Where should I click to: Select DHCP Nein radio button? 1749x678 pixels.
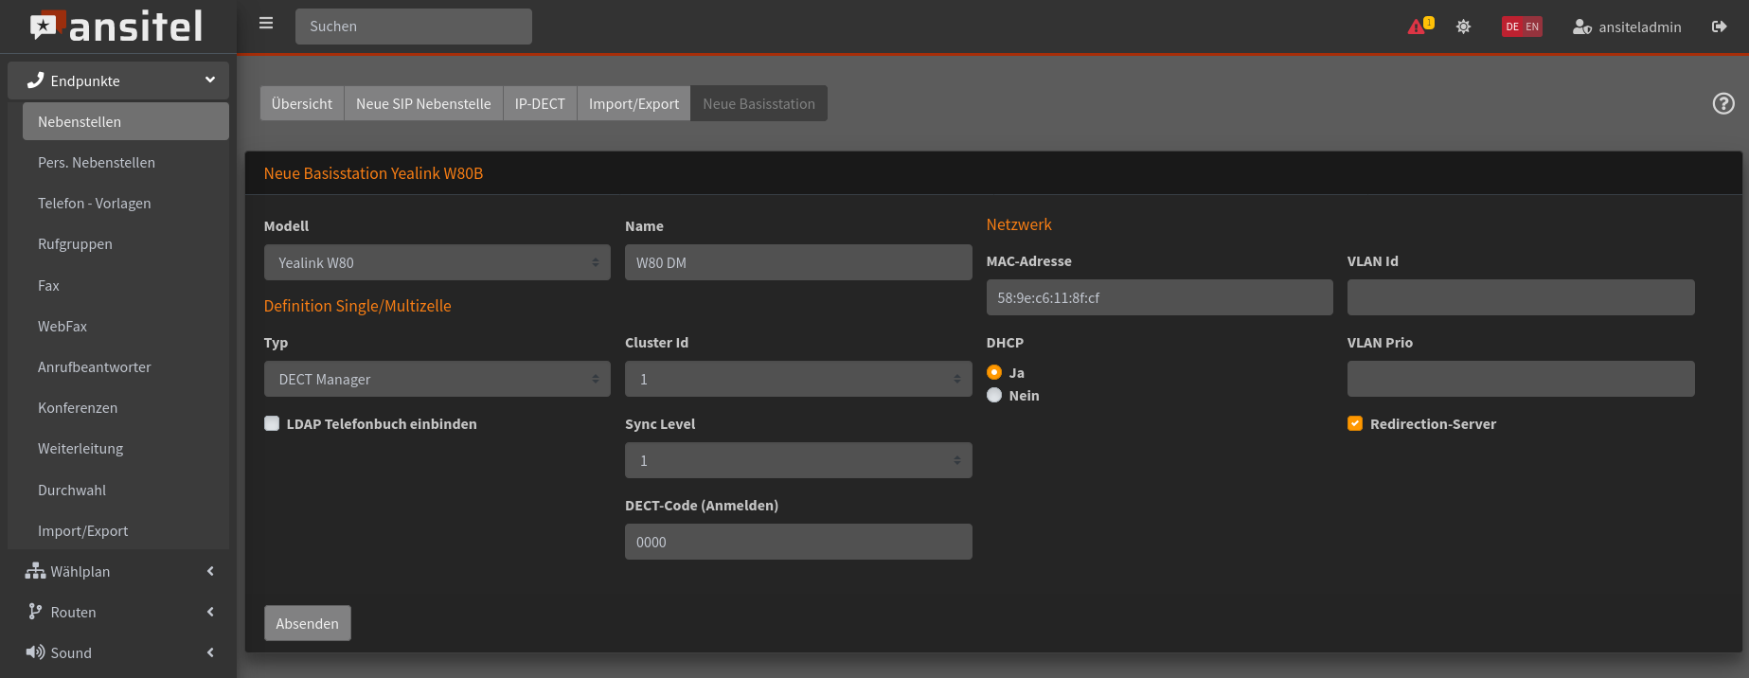click(x=994, y=396)
